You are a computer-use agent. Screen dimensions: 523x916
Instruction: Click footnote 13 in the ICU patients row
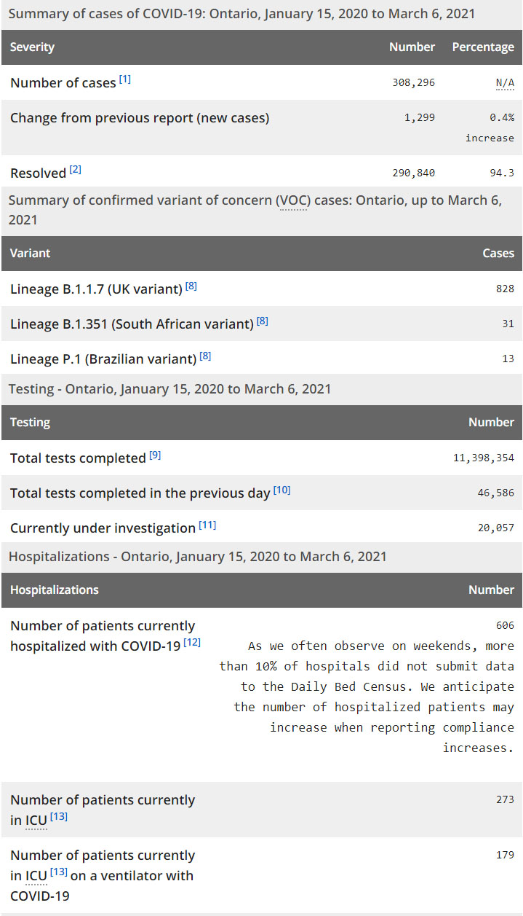[x=59, y=817]
